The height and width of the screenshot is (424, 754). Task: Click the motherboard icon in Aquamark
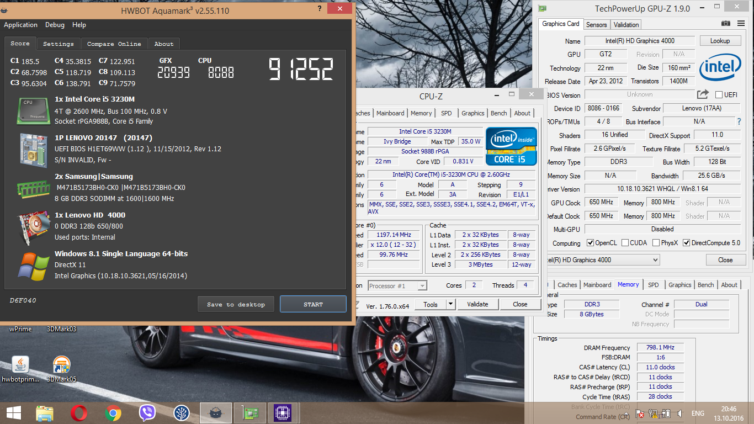pos(34,150)
